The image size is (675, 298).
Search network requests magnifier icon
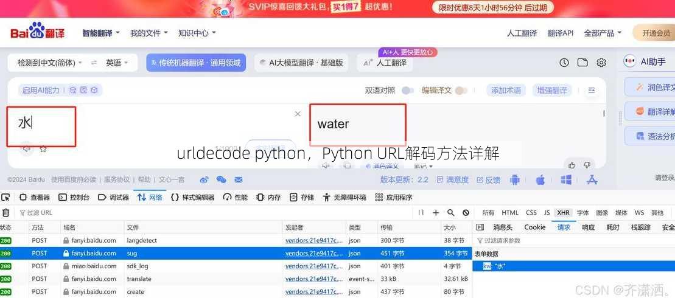451,212
